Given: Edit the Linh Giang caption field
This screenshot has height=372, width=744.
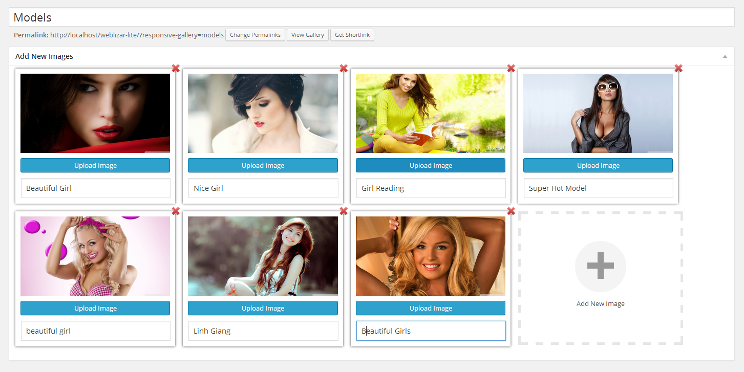Looking at the screenshot, I should tap(263, 331).
